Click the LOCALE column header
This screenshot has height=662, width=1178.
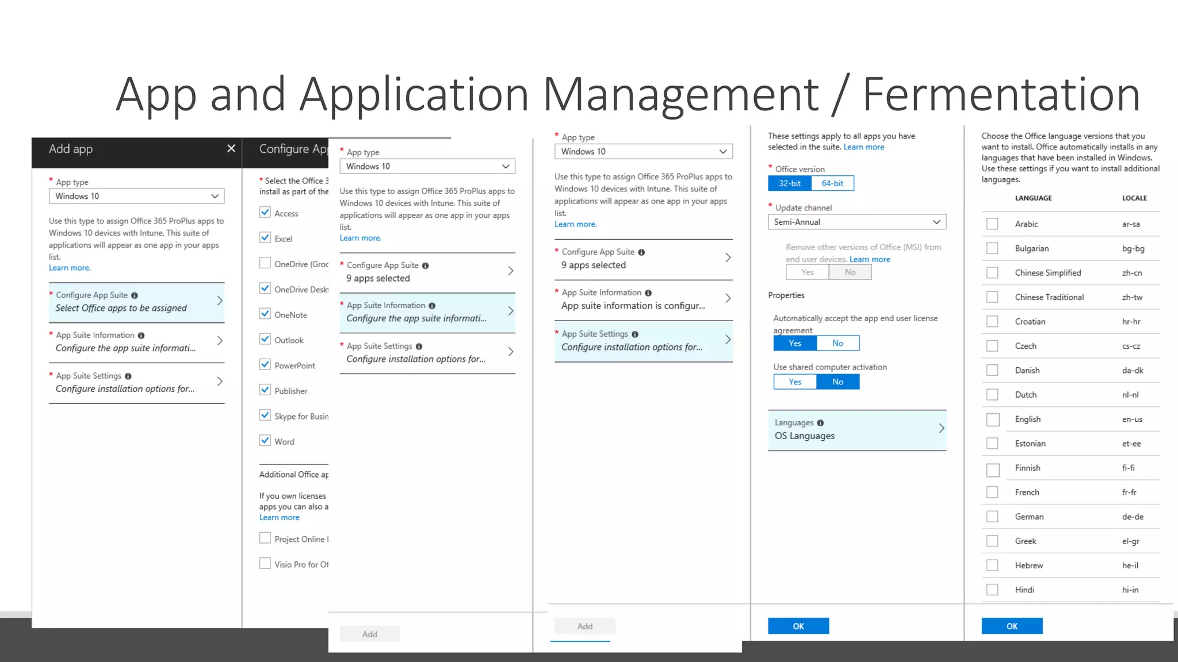click(1134, 198)
